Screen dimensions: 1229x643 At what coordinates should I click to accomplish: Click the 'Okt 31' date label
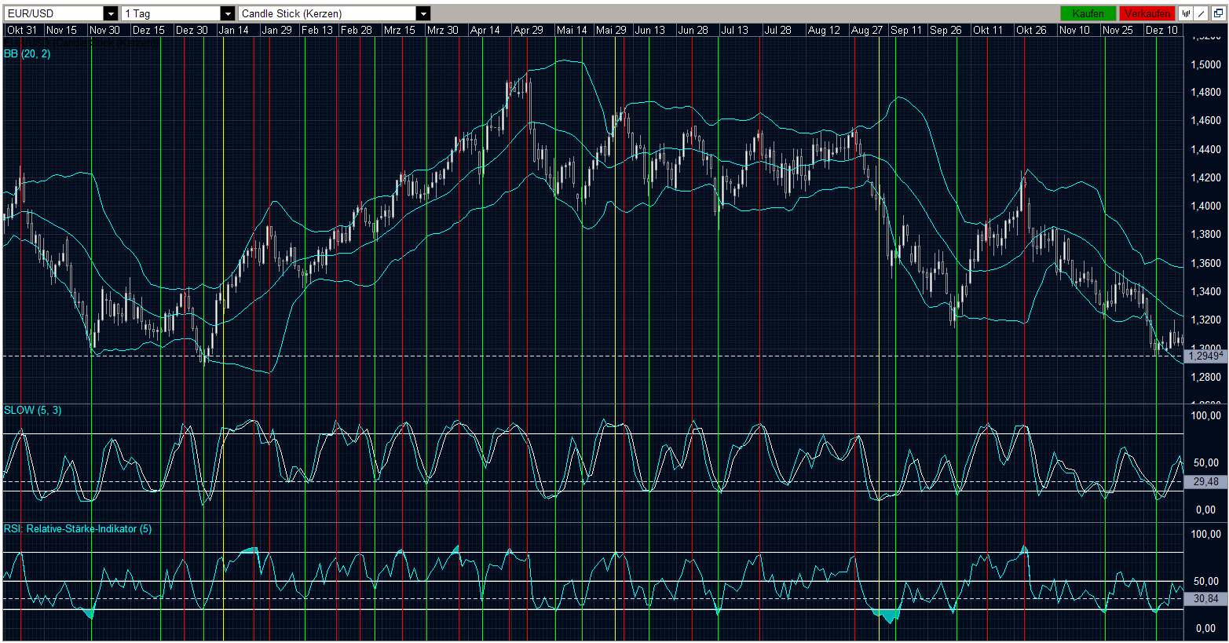point(22,30)
